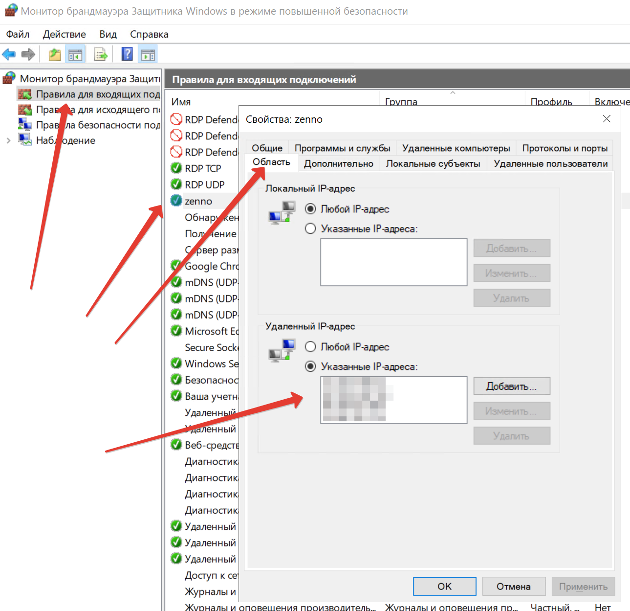This screenshot has width=630, height=611.
Task: Click the enabled icon beside Microsoft Edge rule
Action: [176, 331]
